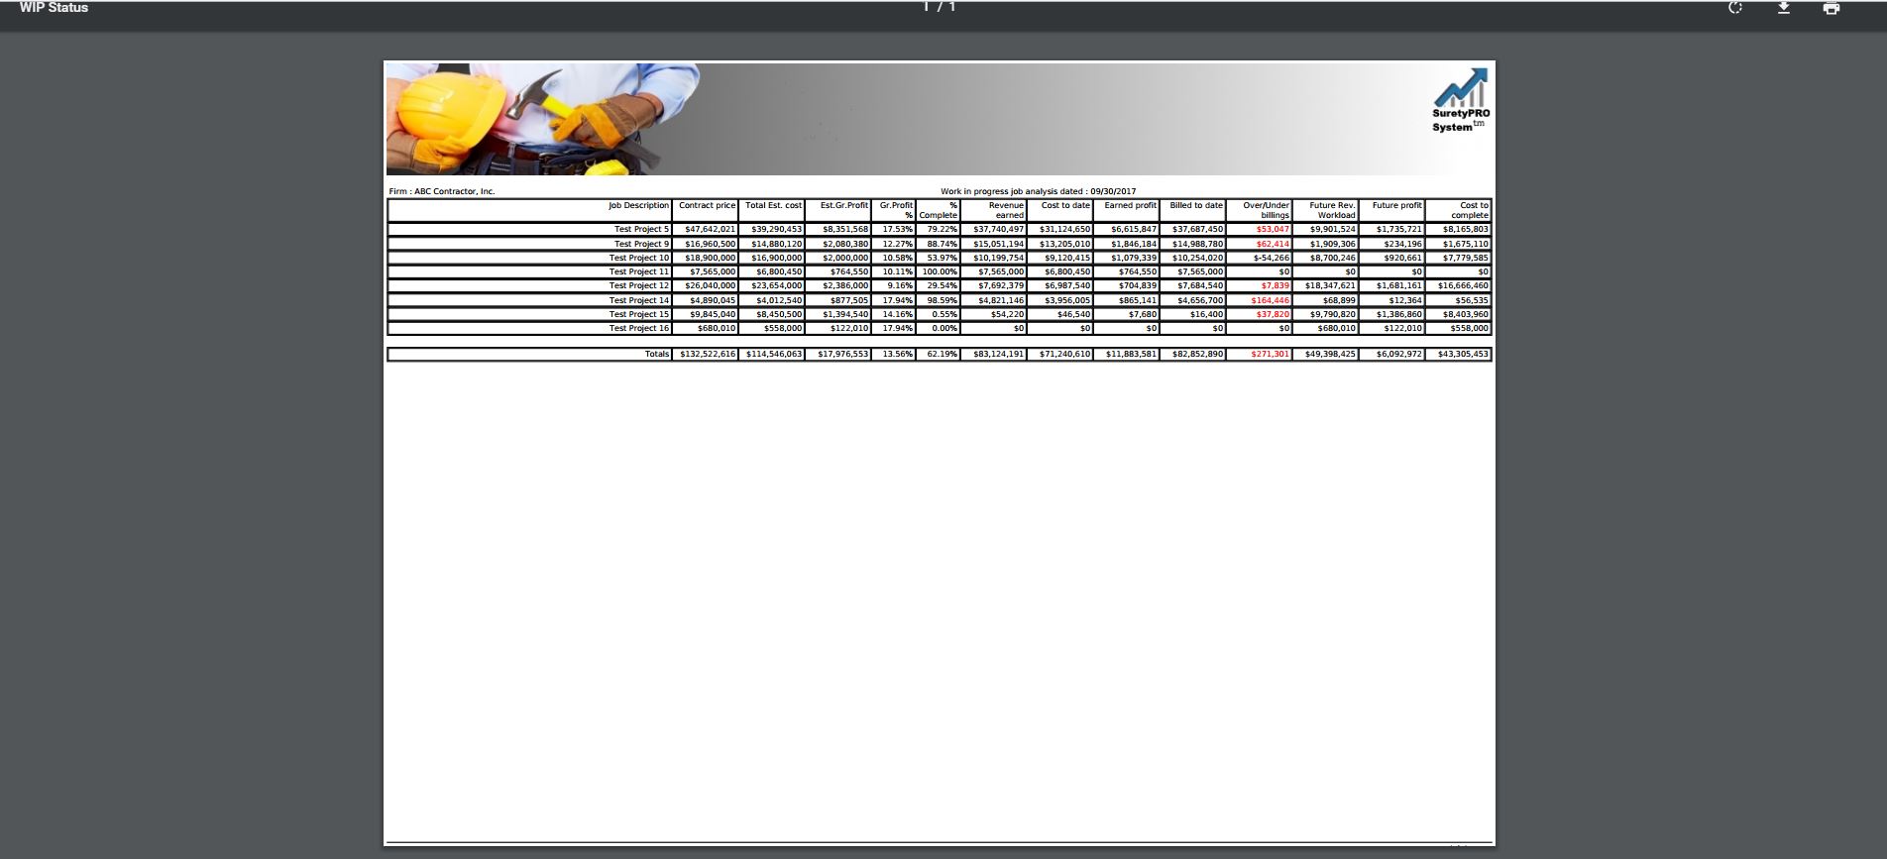Image resolution: width=1887 pixels, height=859 pixels.
Task: Select the Test Project 5 row label
Action: tap(641, 229)
